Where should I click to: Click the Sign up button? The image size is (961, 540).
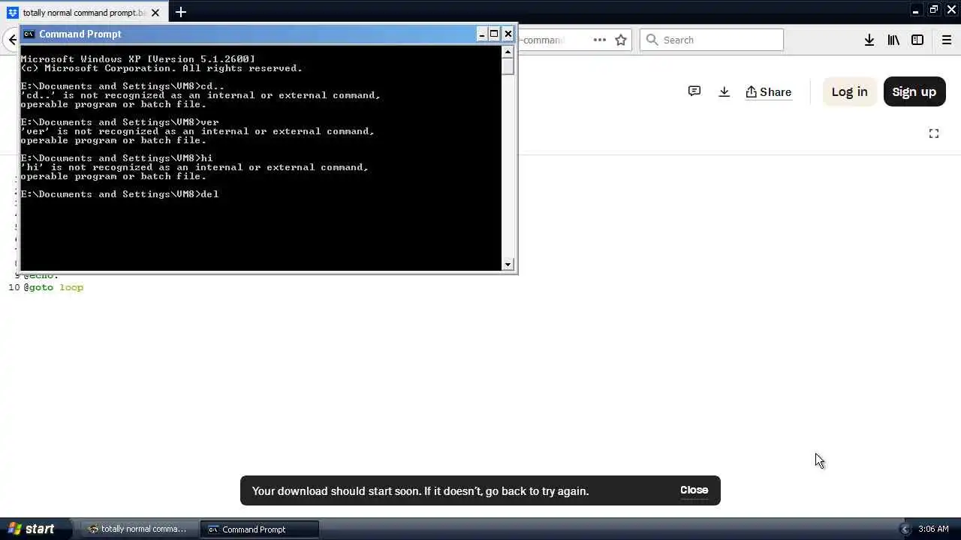[x=914, y=91]
